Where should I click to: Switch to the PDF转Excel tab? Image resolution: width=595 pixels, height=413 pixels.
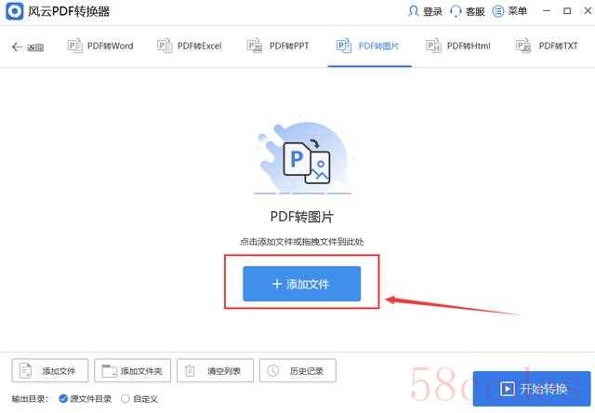[x=190, y=46]
